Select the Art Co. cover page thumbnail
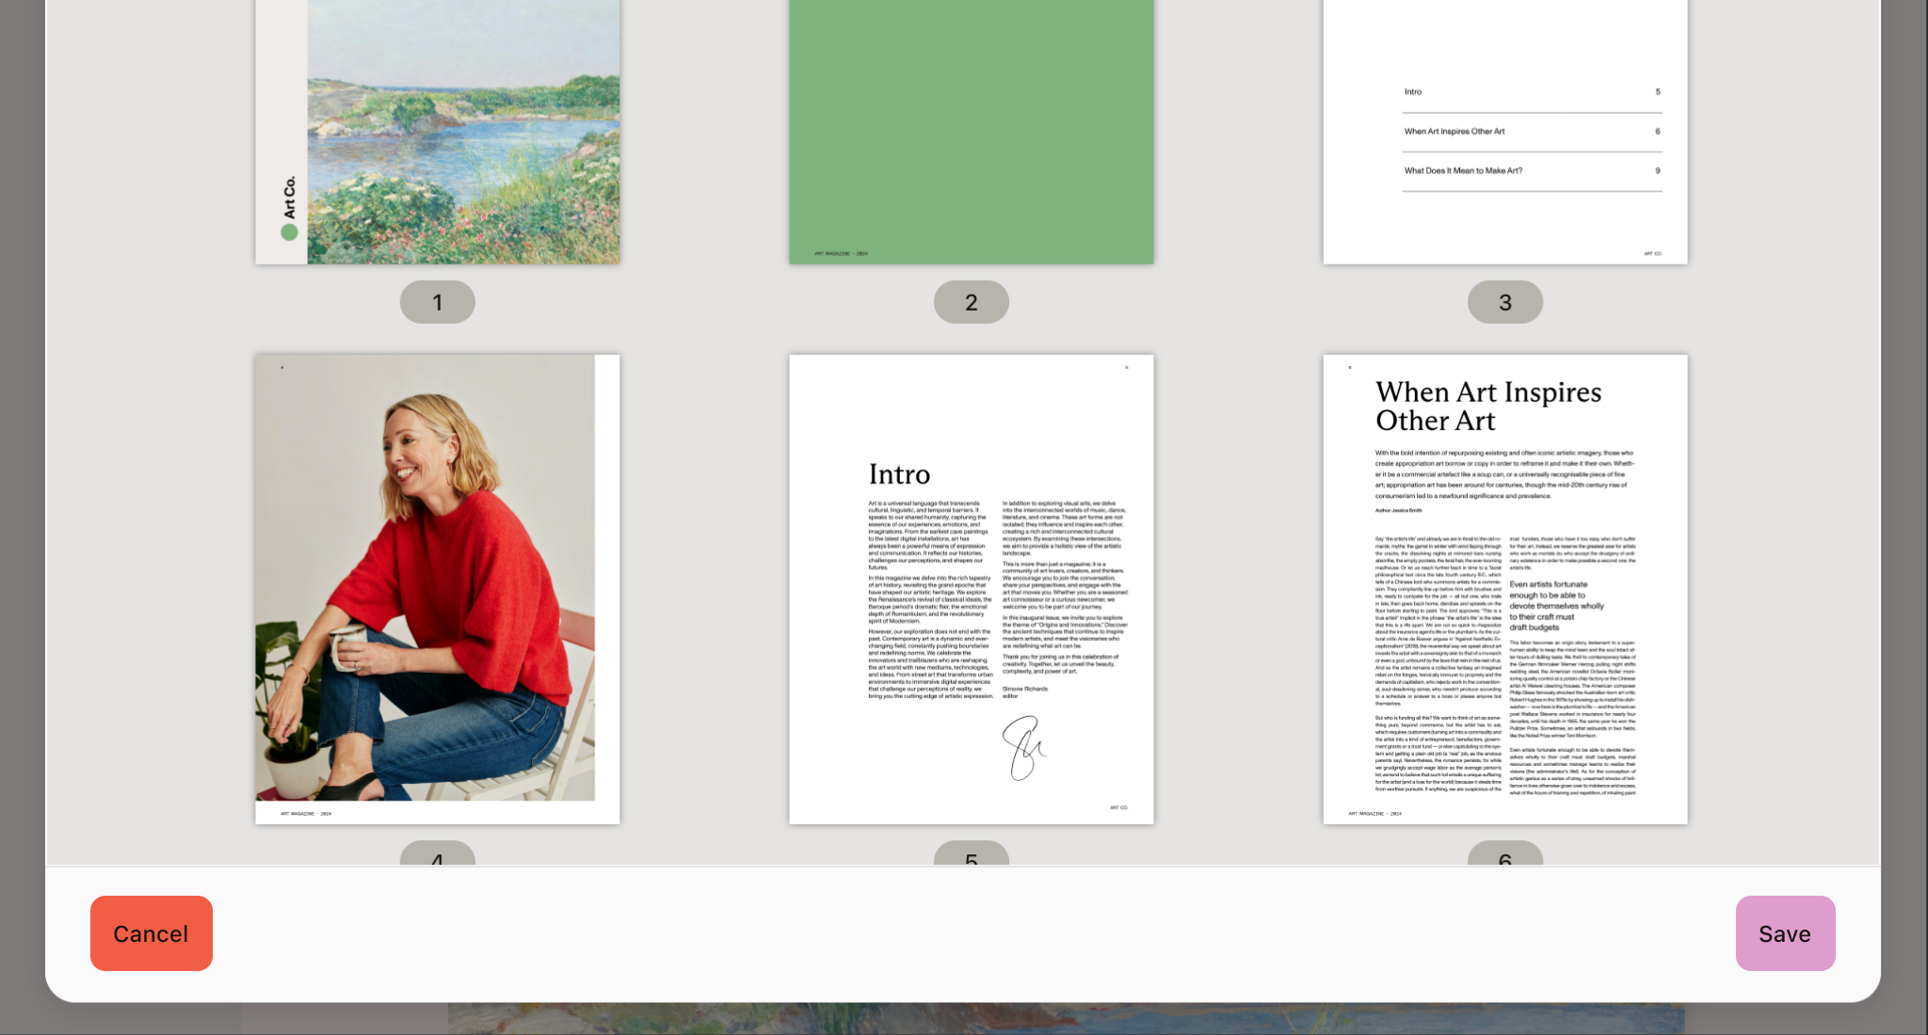Screen dimensions: 1928x1035 [x=437, y=132]
